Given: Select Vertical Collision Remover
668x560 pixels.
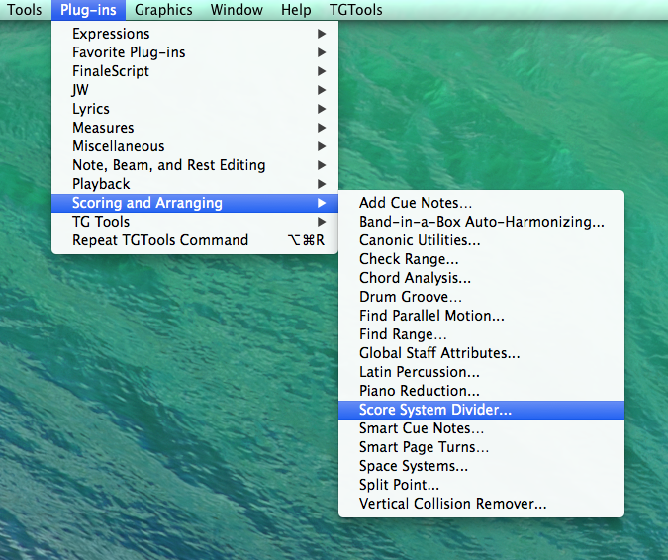Looking at the screenshot, I should click(452, 504).
